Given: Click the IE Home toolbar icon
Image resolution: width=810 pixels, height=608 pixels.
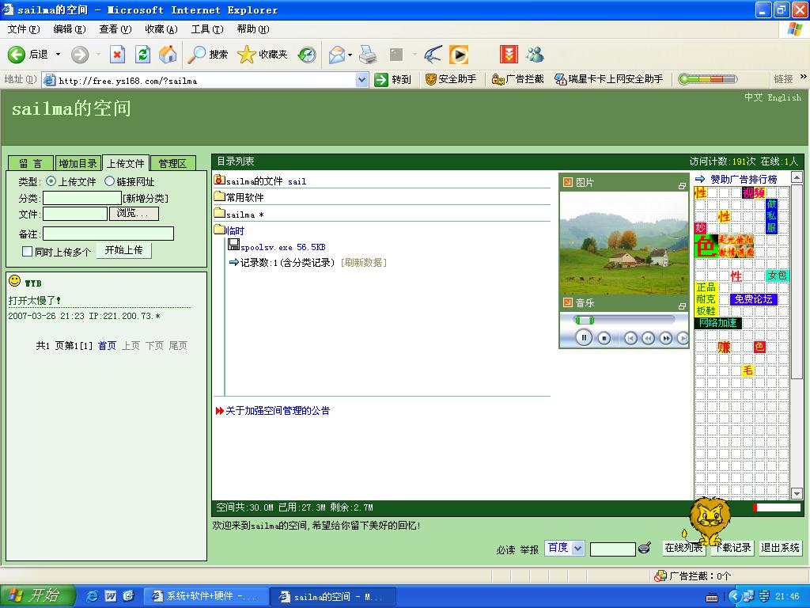Looking at the screenshot, I should coord(168,54).
